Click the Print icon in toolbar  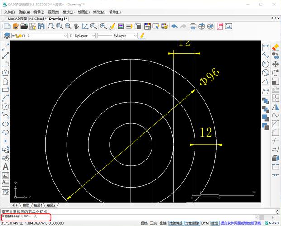(193, 26)
